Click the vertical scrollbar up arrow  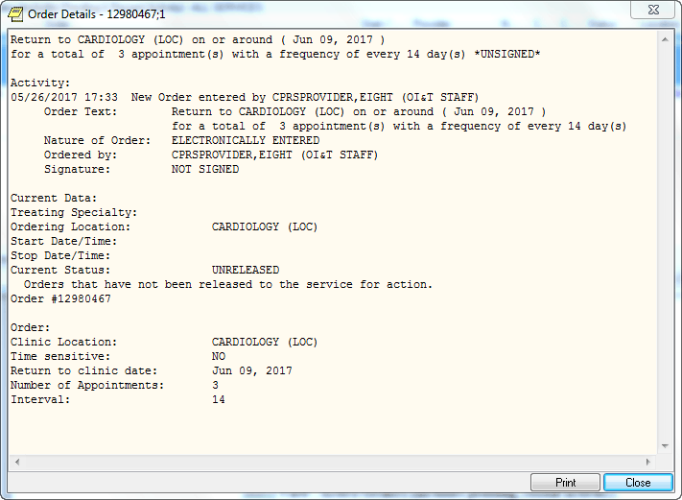pyautogui.click(x=667, y=37)
